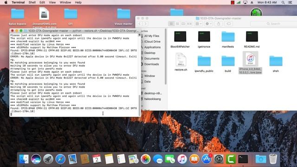
Task: Select Downloads in Finder sidebar
Action: click(152, 64)
